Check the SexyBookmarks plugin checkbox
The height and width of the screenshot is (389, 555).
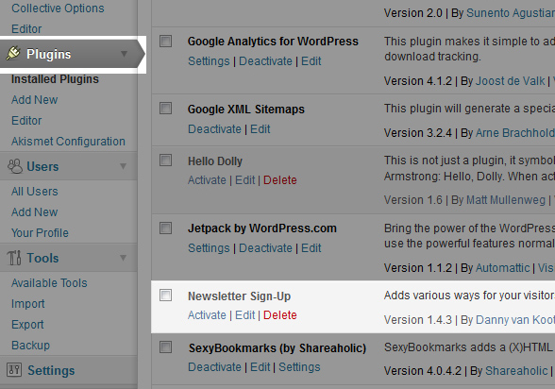tap(165, 347)
